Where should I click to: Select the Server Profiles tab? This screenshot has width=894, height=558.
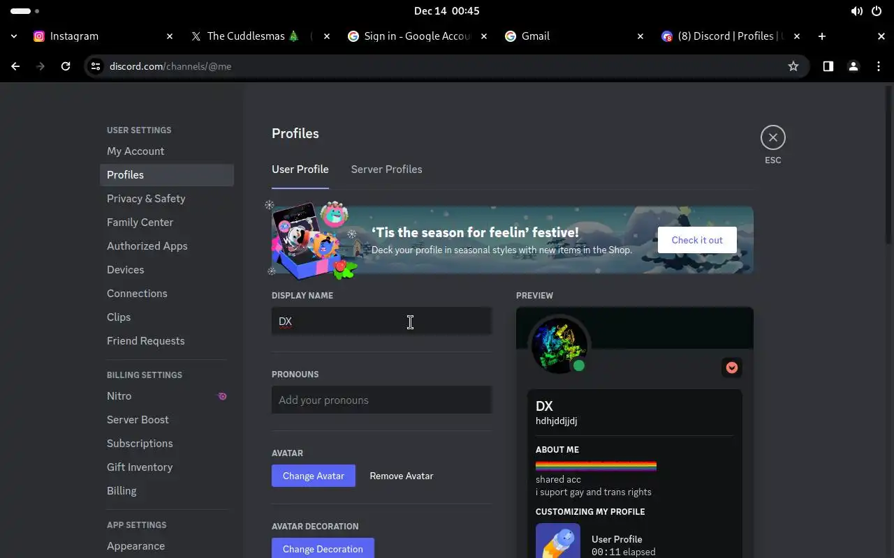[386, 169]
